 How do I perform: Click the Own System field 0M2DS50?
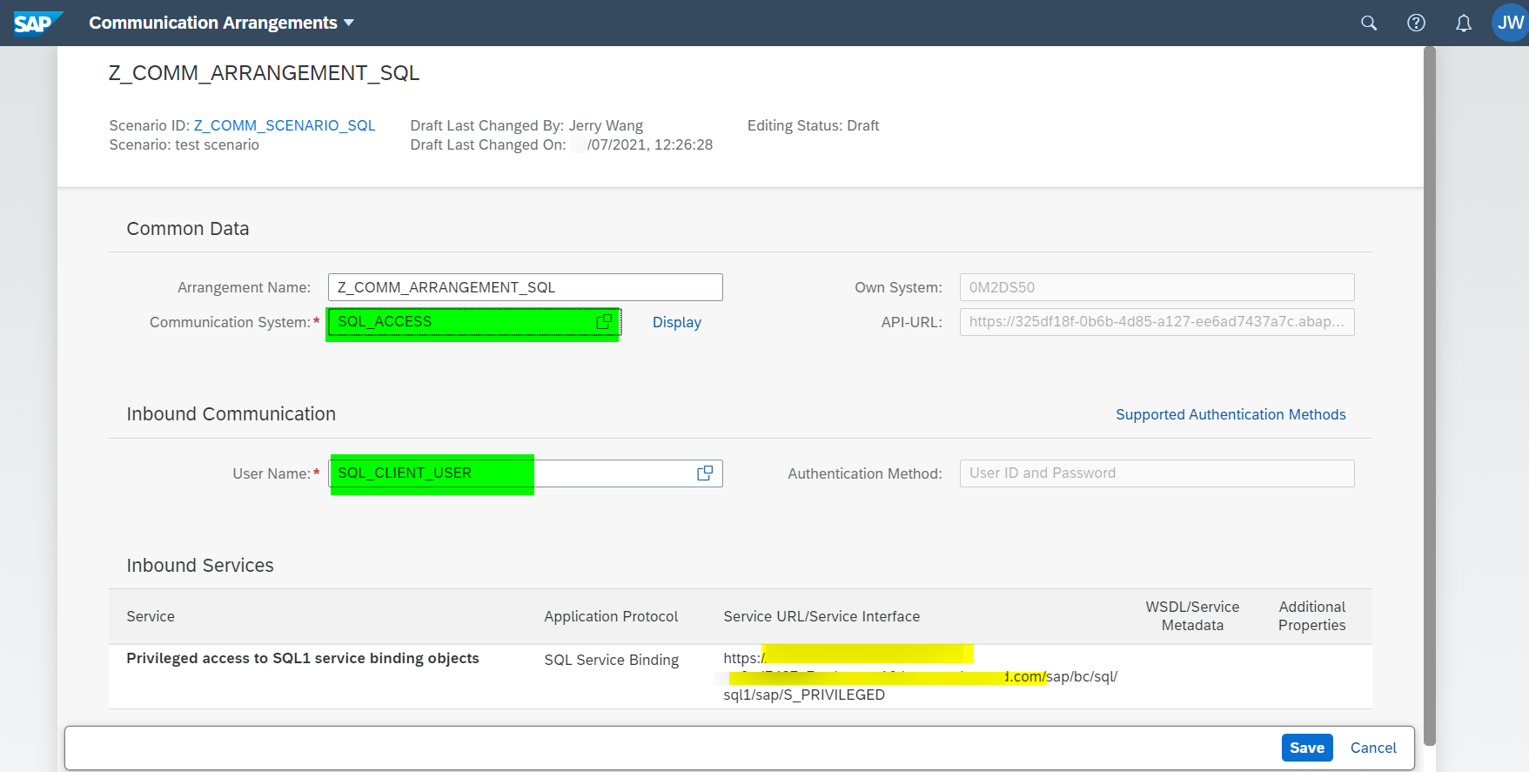tap(1157, 287)
